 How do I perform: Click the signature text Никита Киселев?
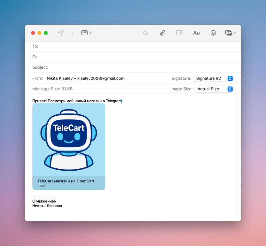tap(47, 206)
